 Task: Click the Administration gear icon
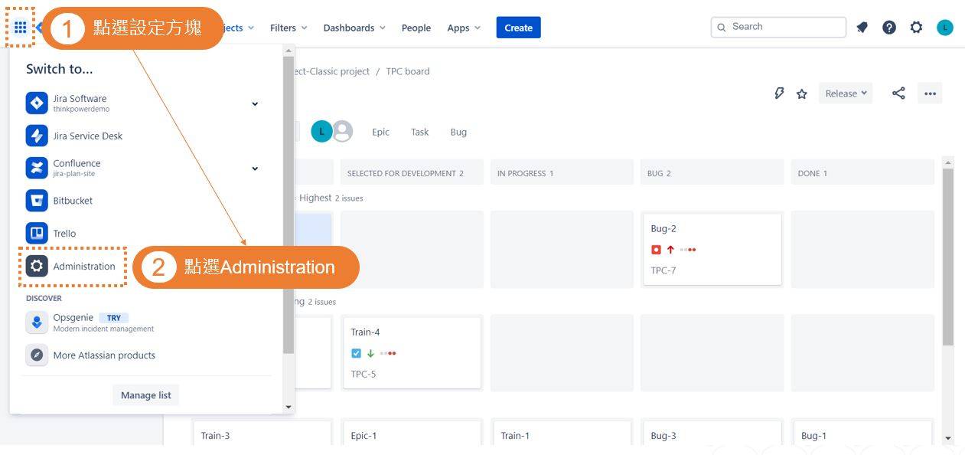(37, 266)
